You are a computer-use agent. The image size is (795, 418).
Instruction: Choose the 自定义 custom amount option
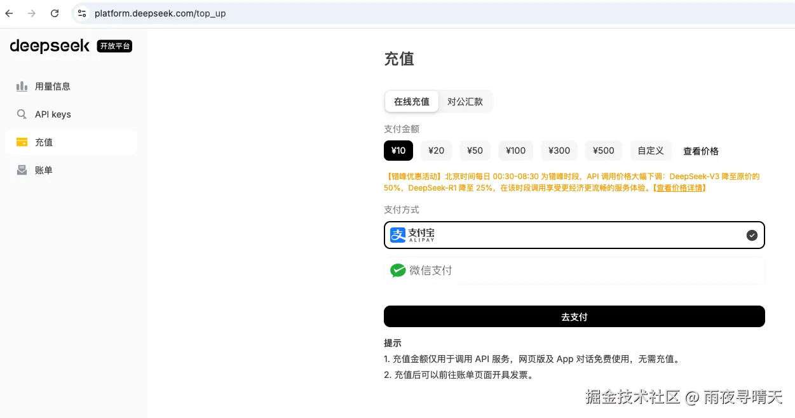[x=651, y=151]
